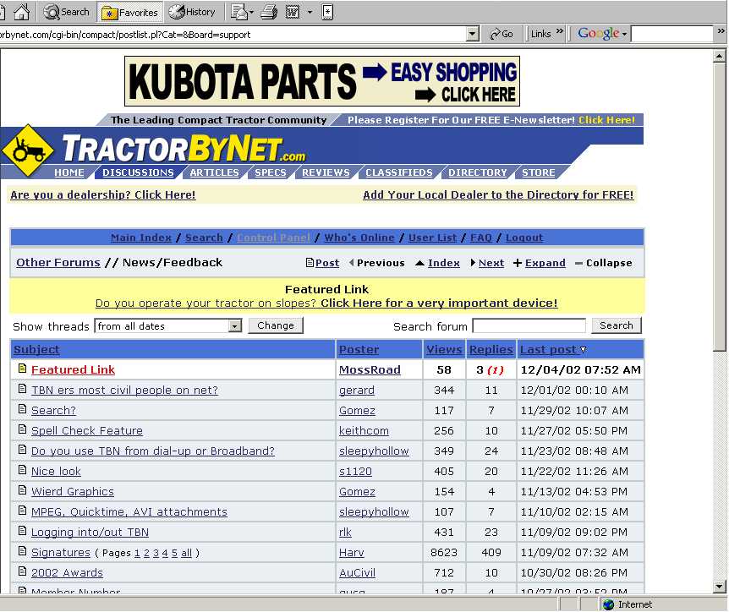
Task: Open the HOME navigation tab
Action: pyautogui.click(x=69, y=172)
